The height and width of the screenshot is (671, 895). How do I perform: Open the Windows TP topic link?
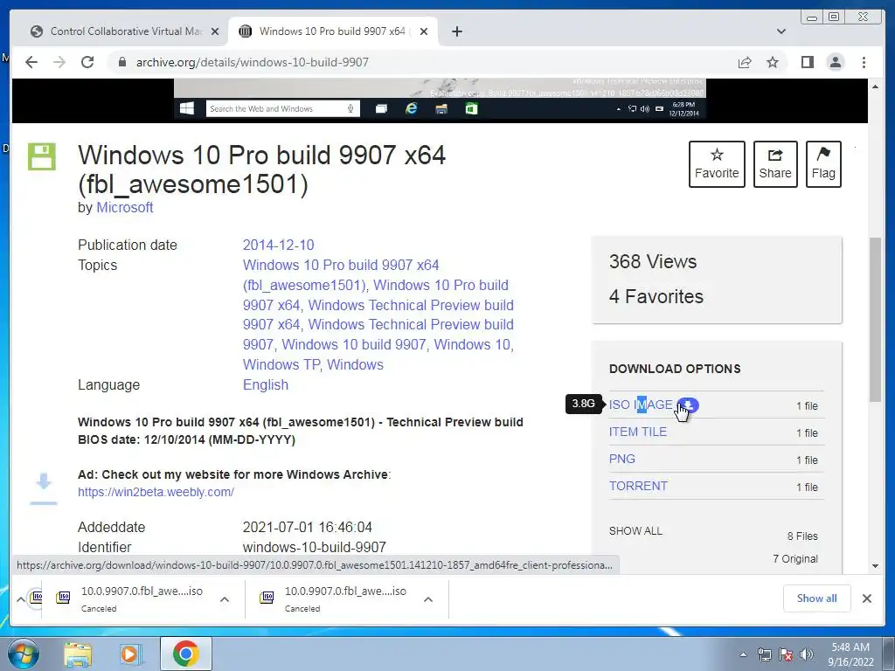pyautogui.click(x=281, y=364)
